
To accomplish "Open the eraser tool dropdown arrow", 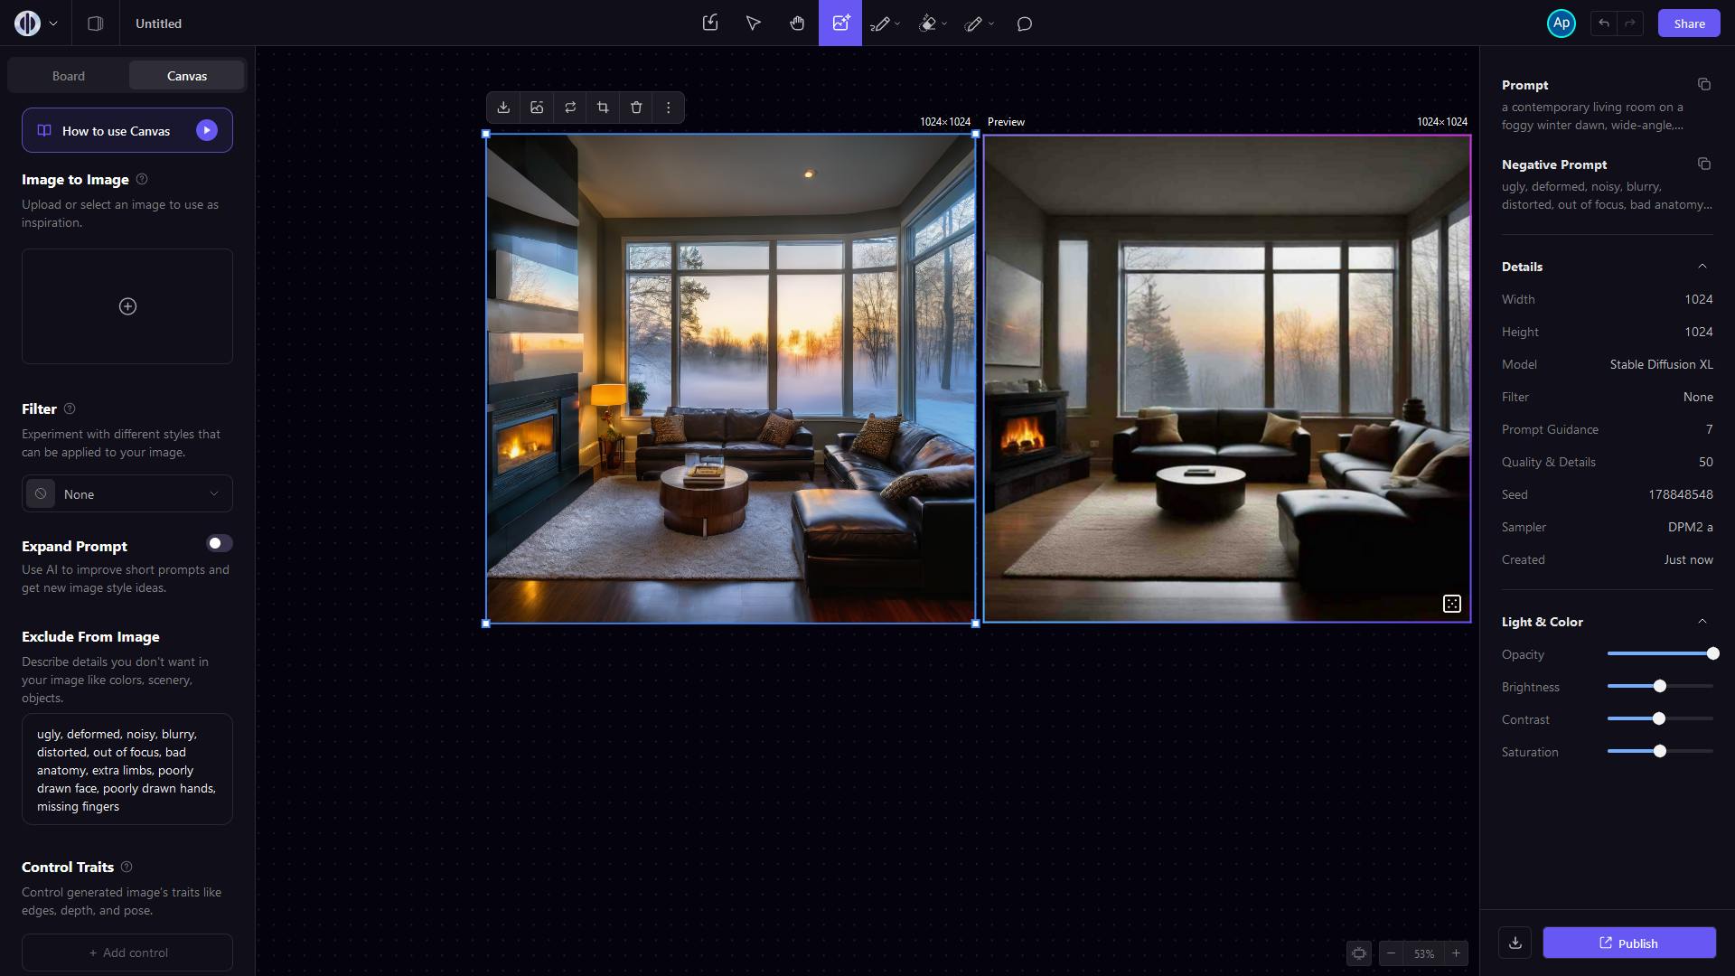I will click(x=944, y=24).
